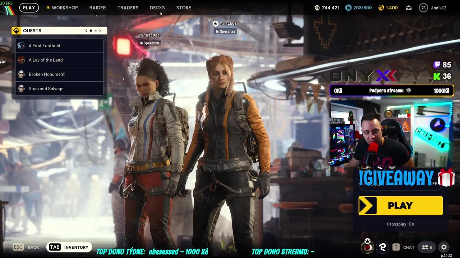Select the second quest page dot
Screen dimensions: 460x258
click(96, 31)
